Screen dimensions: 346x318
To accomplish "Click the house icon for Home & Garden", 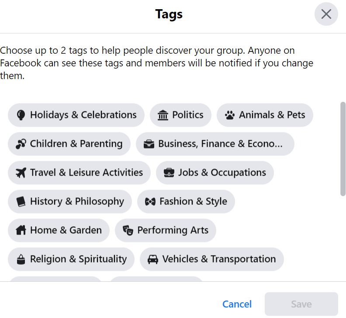I will (x=21, y=230).
